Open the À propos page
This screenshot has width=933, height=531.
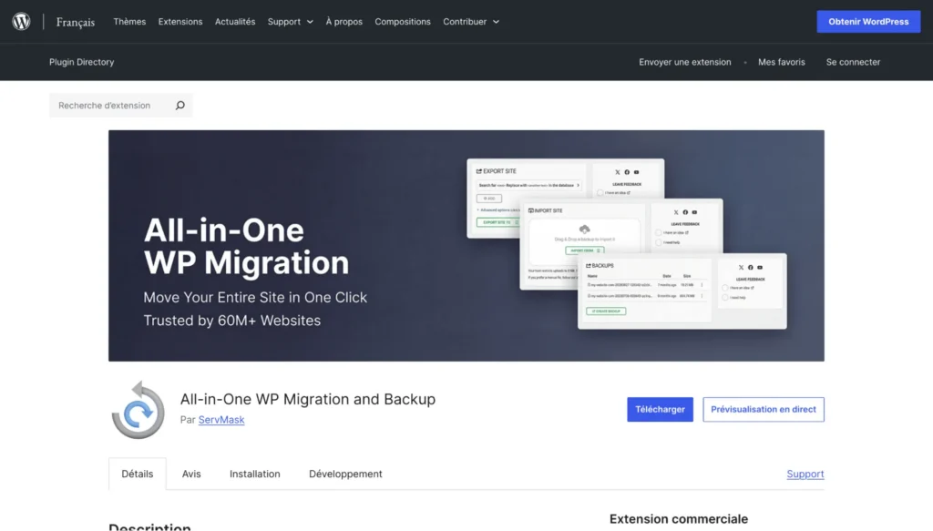pyautogui.click(x=343, y=22)
